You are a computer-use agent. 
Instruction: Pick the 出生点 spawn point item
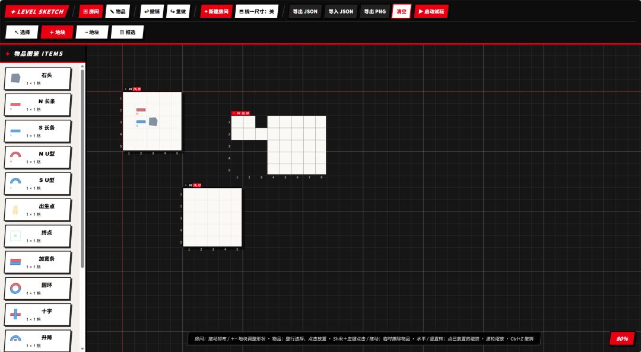tap(37, 210)
